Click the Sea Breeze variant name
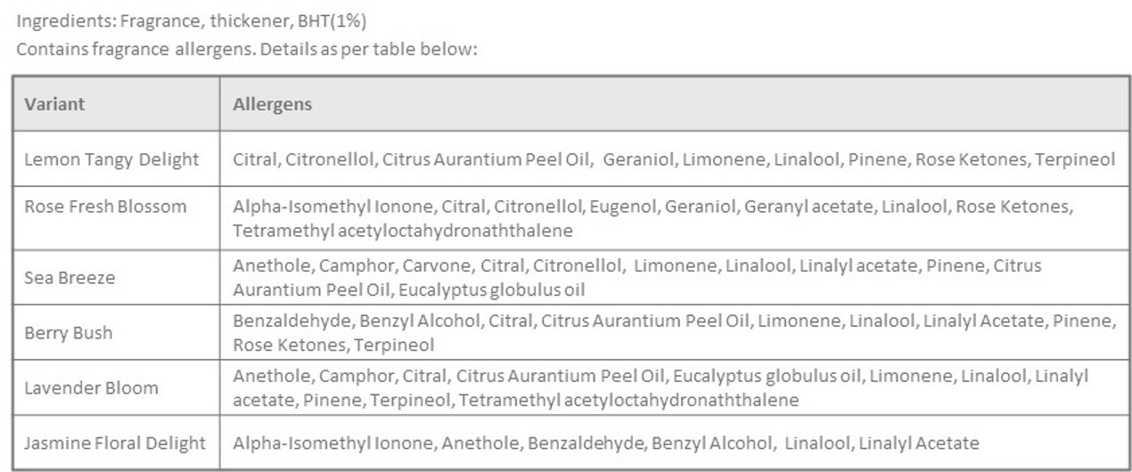 pos(70,278)
